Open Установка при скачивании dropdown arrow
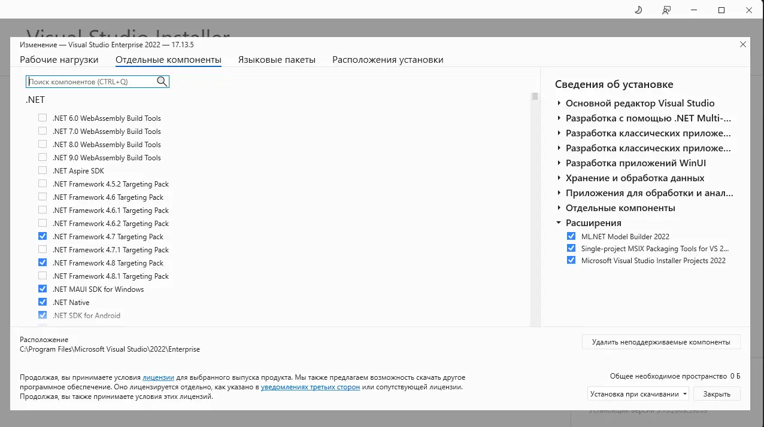Viewport: 764px width, 427px height. click(685, 394)
